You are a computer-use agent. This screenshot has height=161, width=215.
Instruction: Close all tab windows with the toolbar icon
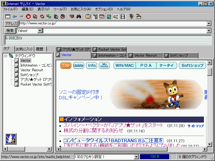(x=56, y=17)
